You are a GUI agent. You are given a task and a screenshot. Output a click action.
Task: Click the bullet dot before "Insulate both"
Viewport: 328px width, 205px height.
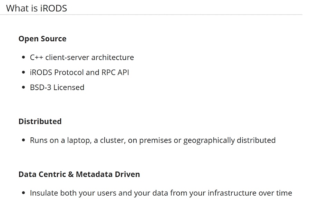[23, 193]
